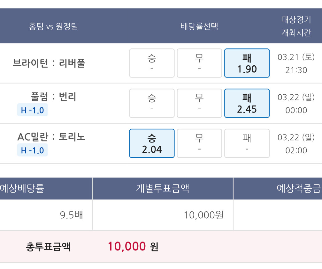Select 무 for 풀럼 vs 번리
The height and width of the screenshot is (269, 322).
(199, 103)
